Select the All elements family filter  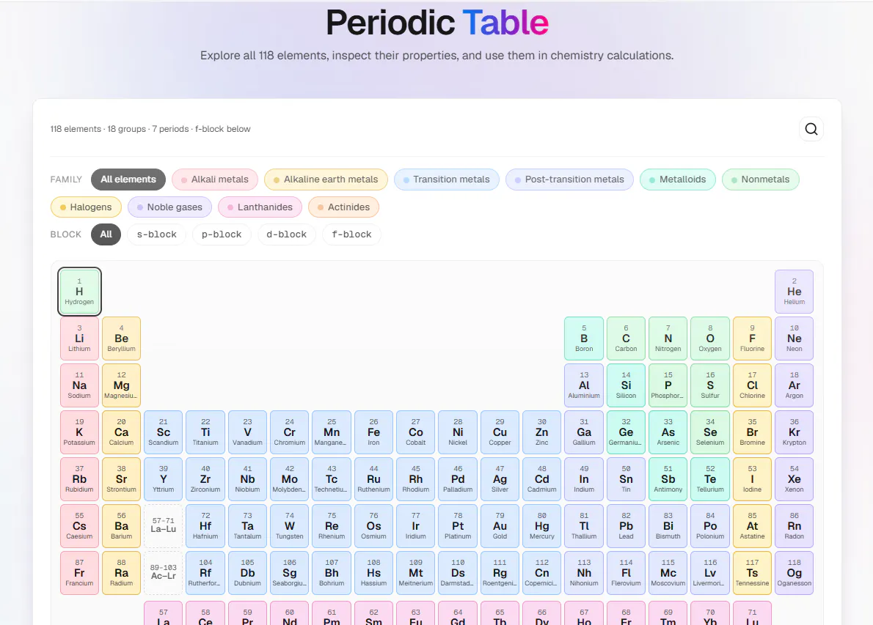(128, 179)
